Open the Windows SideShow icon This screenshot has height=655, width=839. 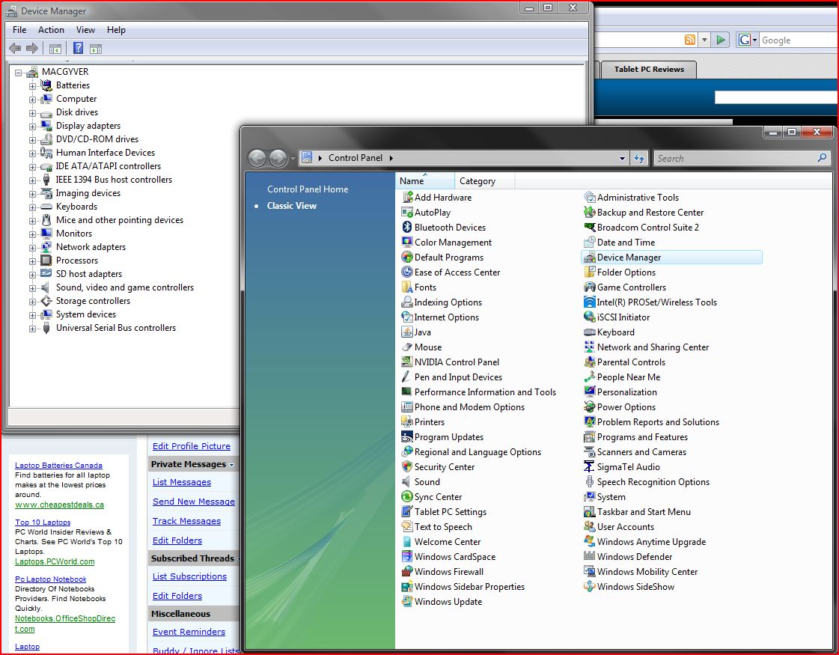point(590,587)
